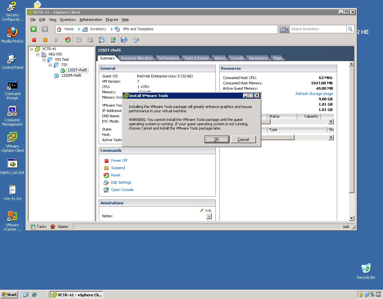
Task: Collapse the TSX folder node
Action: tap(50, 65)
